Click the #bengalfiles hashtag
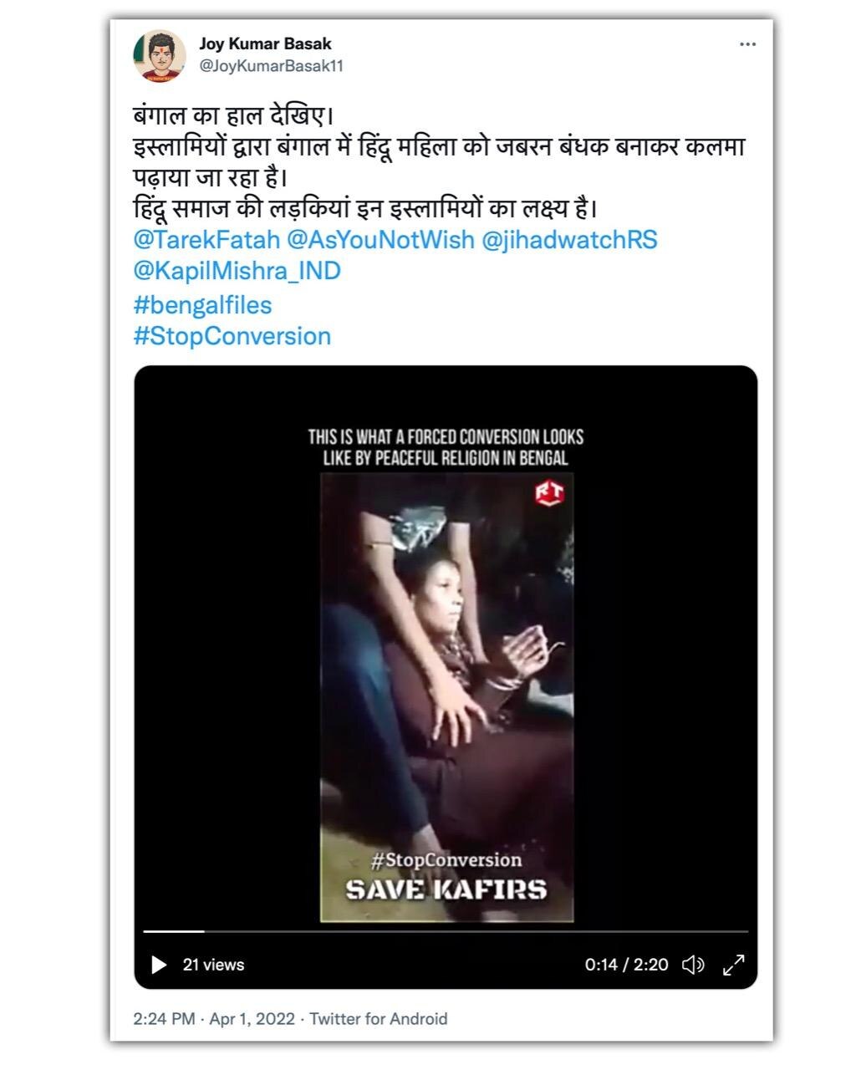Screen dimensions: 861x1070 [x=202, y=305]
